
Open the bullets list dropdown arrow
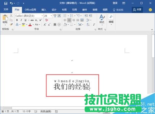pos(68,16)
